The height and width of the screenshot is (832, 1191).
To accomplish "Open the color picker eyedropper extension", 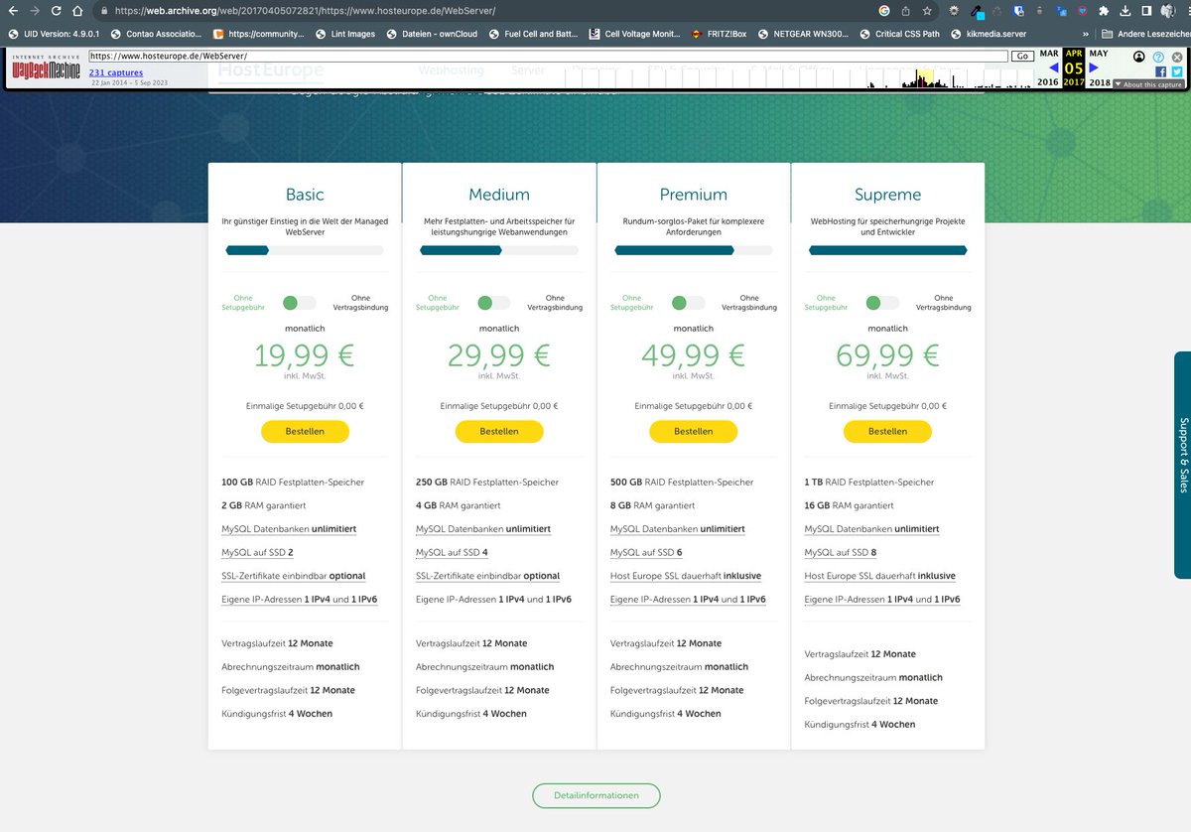I will click(978, 12).
